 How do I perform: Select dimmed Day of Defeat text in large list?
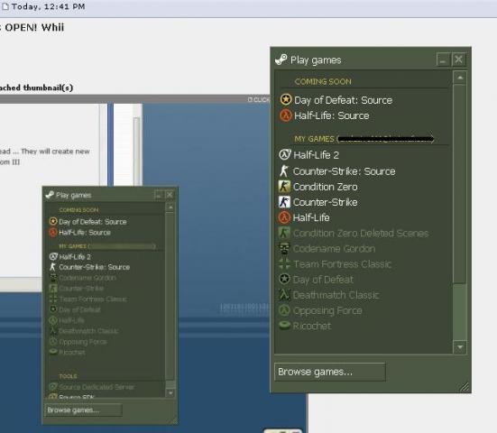323,280
